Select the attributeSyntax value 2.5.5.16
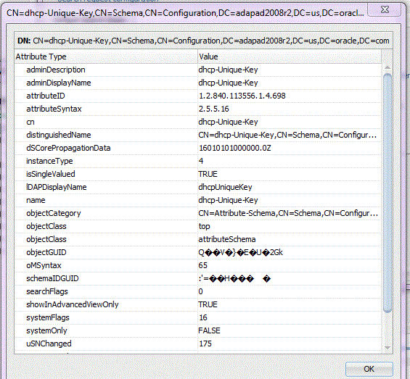The image size is (410, 379). point(213,109)
